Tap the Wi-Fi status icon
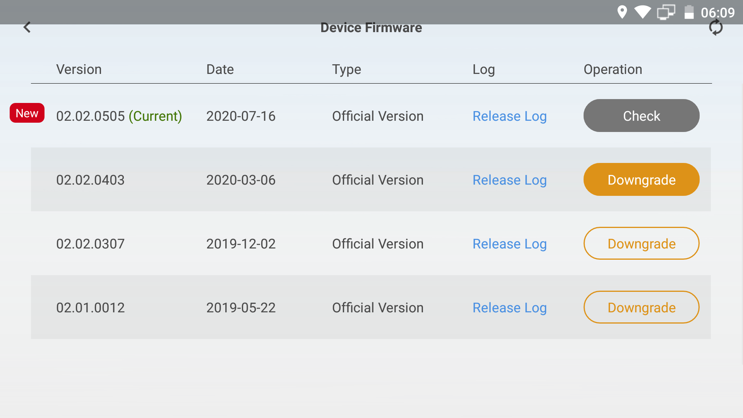The width and height of the screenshot is (743, 418). 642,12
